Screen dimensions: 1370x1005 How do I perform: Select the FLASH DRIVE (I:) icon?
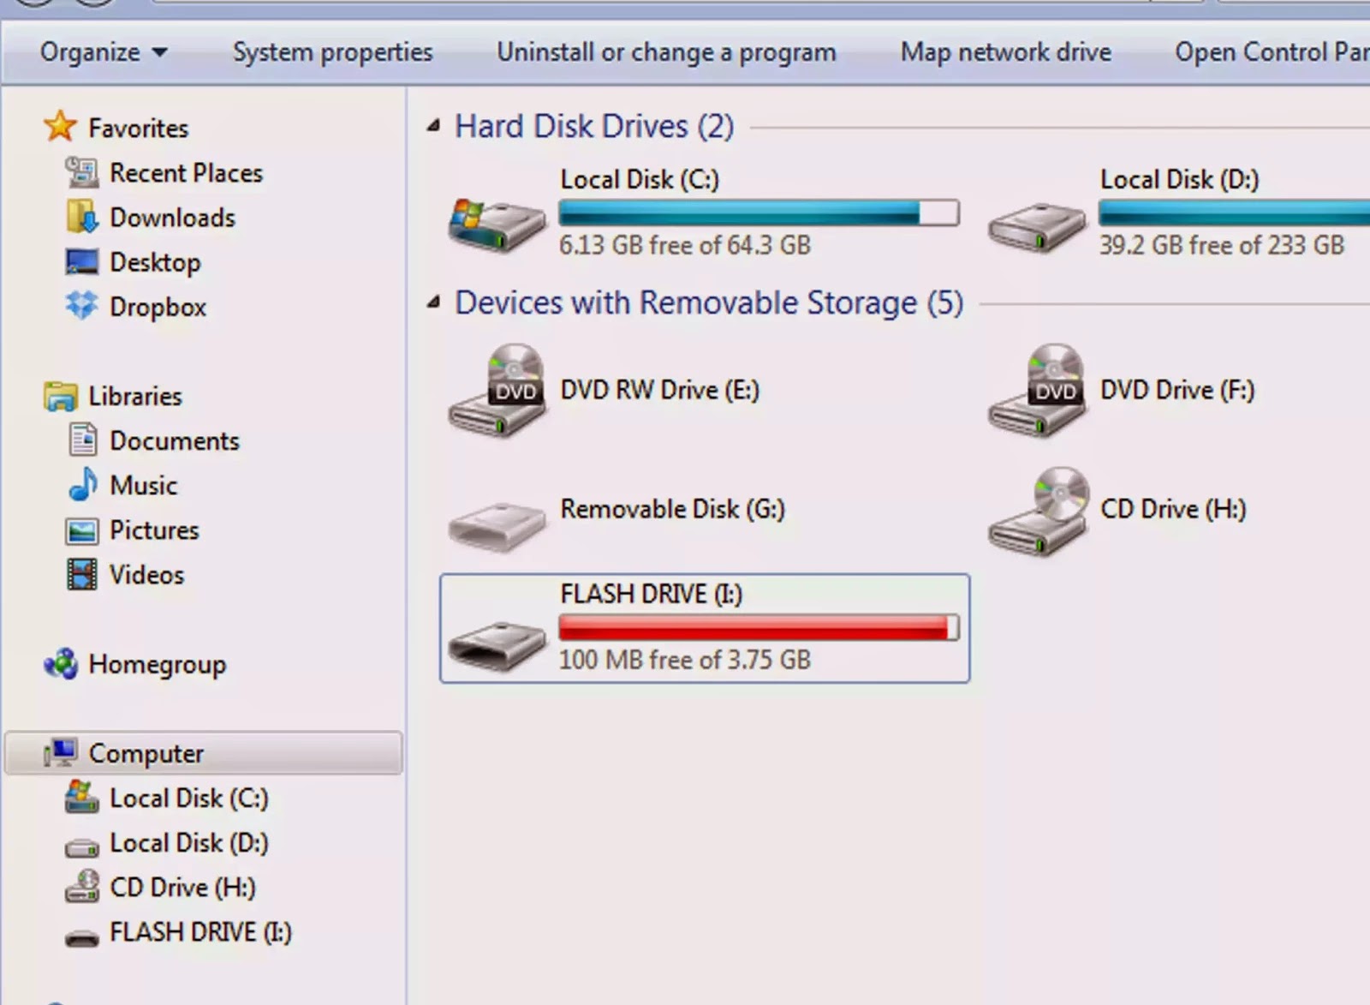click(x=497, y=646)
